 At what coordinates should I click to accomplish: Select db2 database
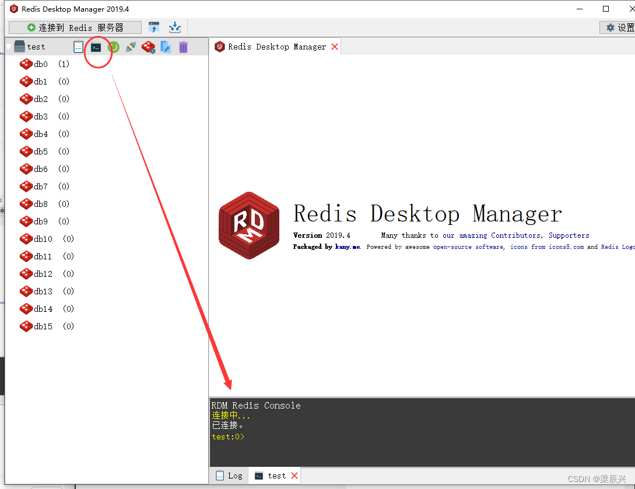pyautogui.click(x=44, y=98)
